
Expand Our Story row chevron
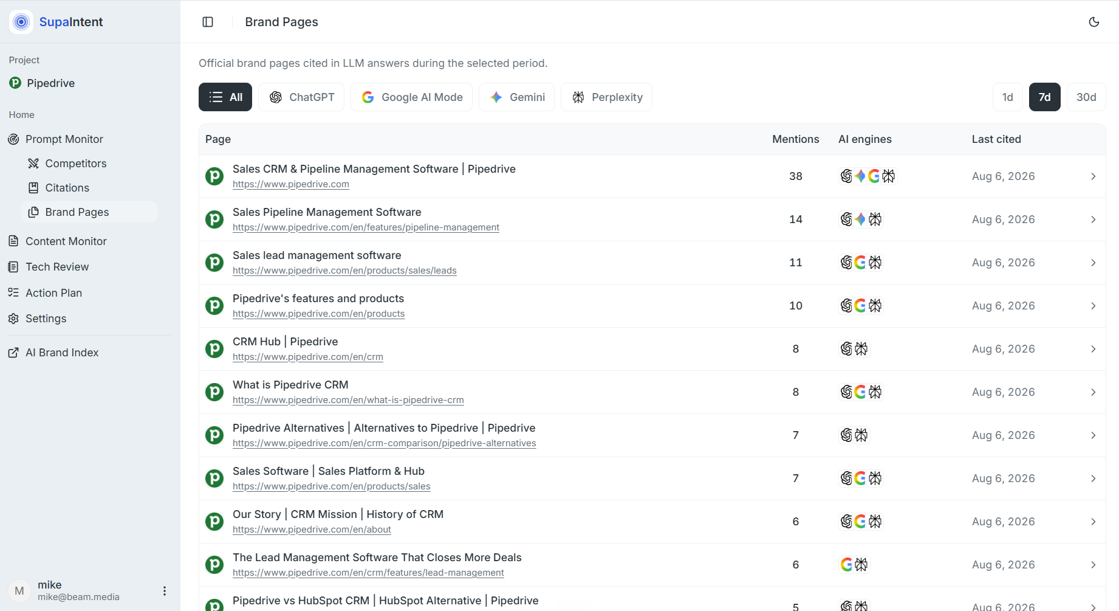pos(1093,522)
